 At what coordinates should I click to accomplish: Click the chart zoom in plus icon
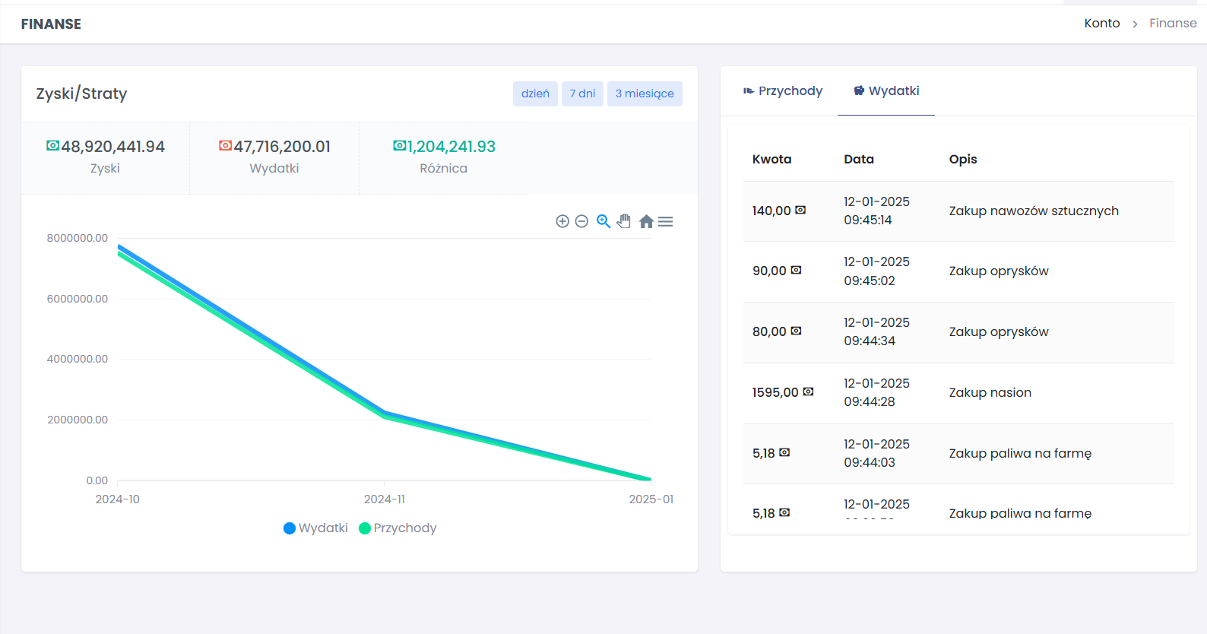(x=562, y=221)
